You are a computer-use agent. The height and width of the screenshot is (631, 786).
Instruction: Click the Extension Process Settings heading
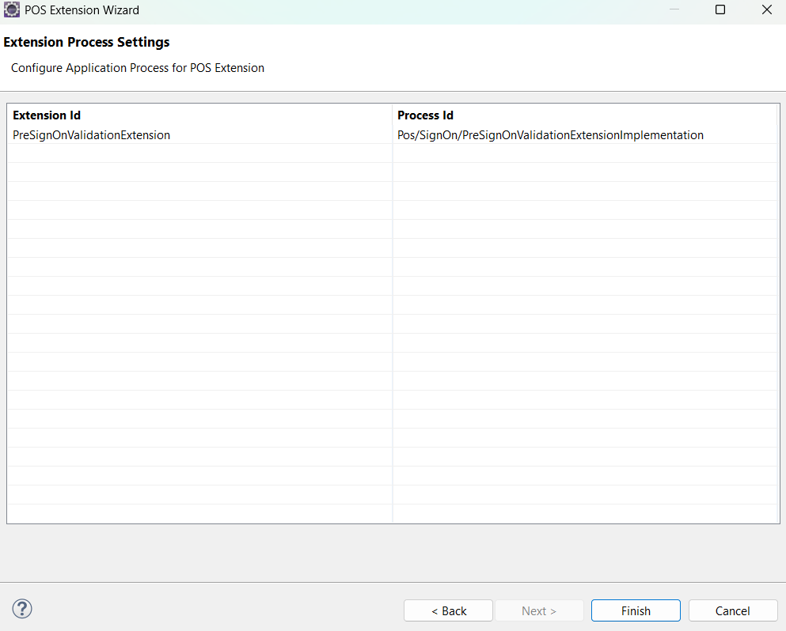(86, 42)
